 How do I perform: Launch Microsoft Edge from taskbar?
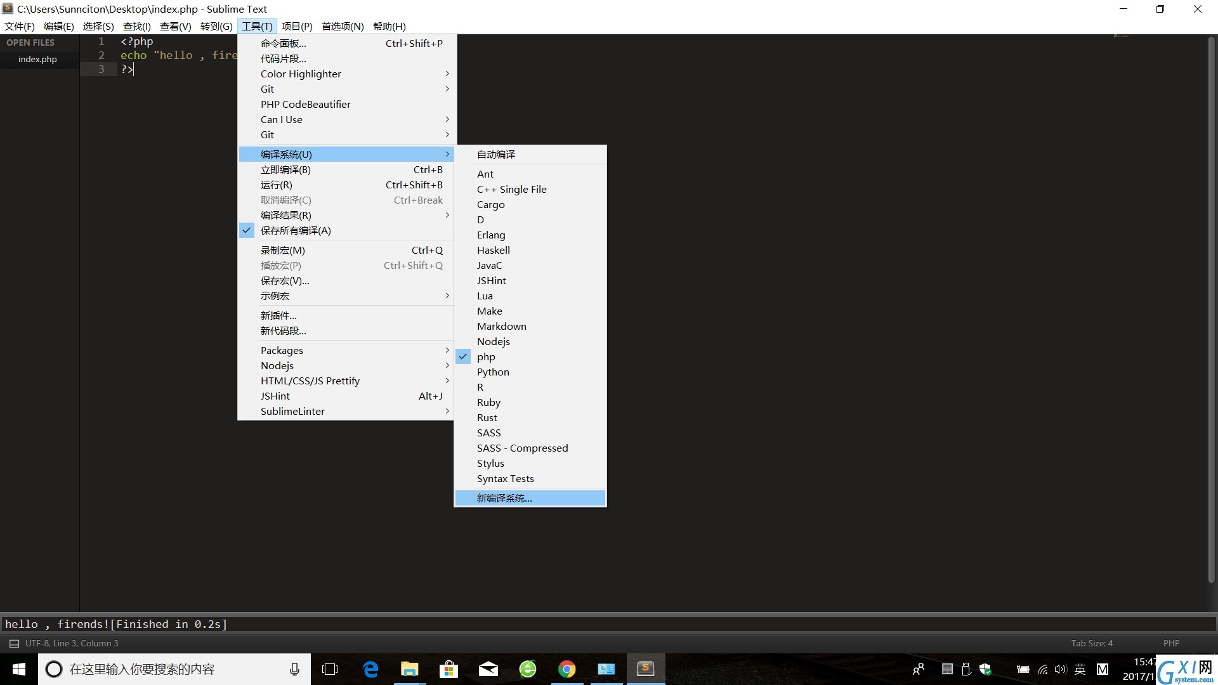[370, 669]
